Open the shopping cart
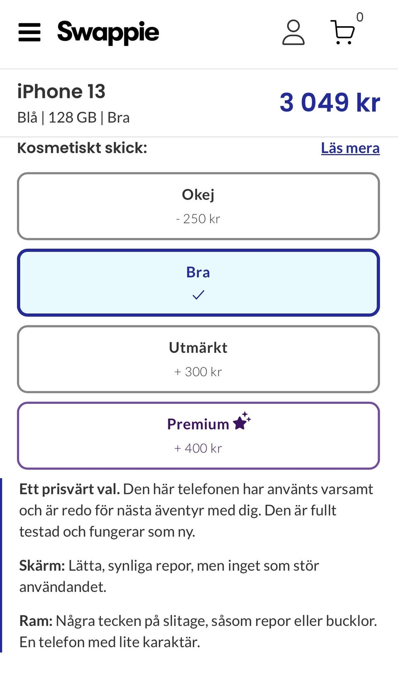Screen dimensions: 398x684 click(342, 32)
